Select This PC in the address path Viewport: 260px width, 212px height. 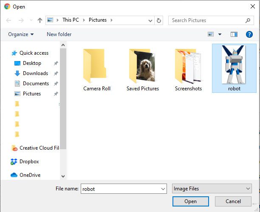(71, 20)
